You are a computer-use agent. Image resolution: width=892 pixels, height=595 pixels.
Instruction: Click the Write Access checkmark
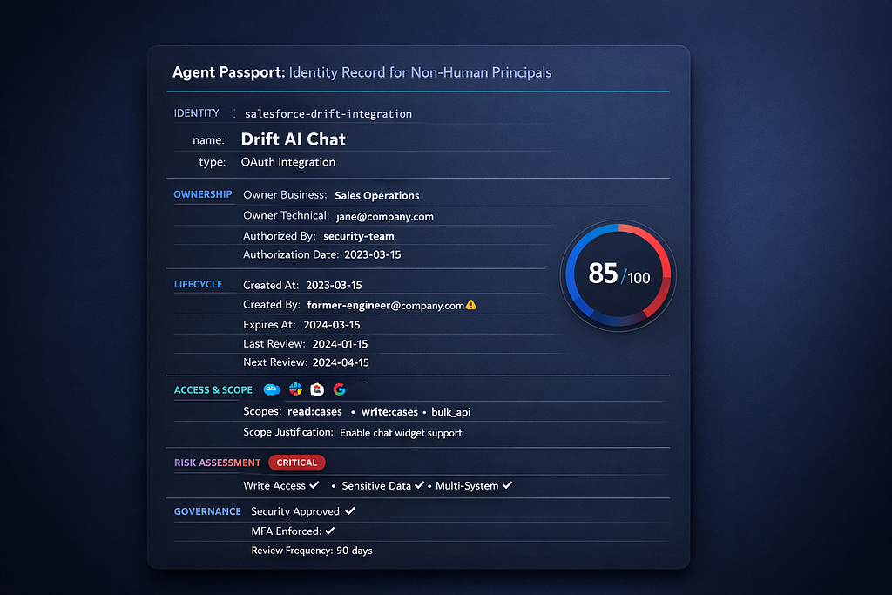click(x=314, y=485)
